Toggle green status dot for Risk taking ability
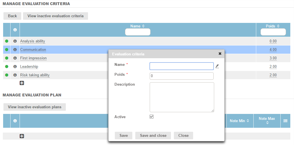Screen dimensions: 294x145 pos(7,75)
